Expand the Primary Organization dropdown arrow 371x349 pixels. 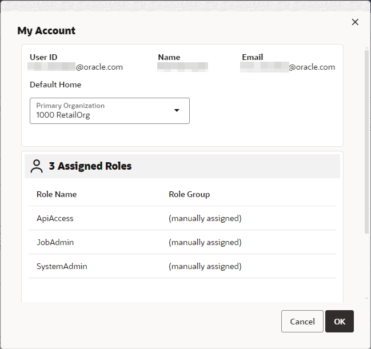click(x=177, y=110)
